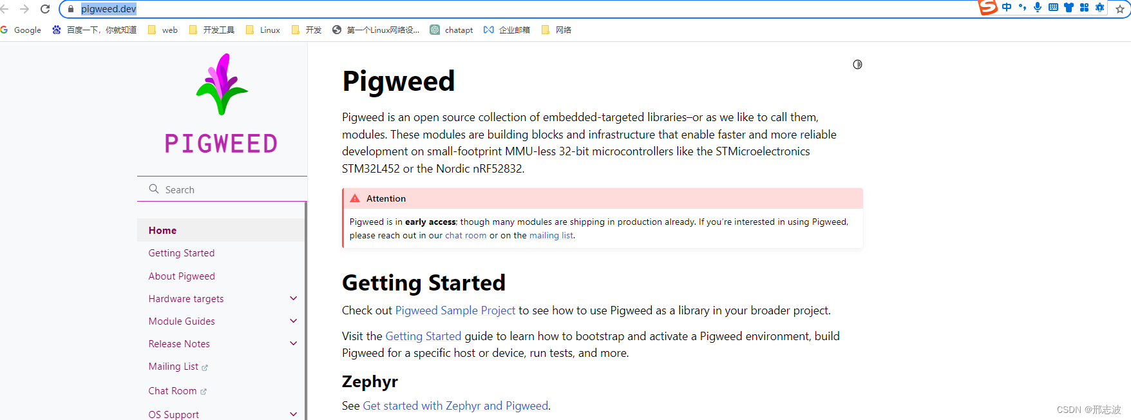Click the sidebar Search field
Image resolution: width=1131 pixels, height=420 pixels.
(x=222, y=189)
